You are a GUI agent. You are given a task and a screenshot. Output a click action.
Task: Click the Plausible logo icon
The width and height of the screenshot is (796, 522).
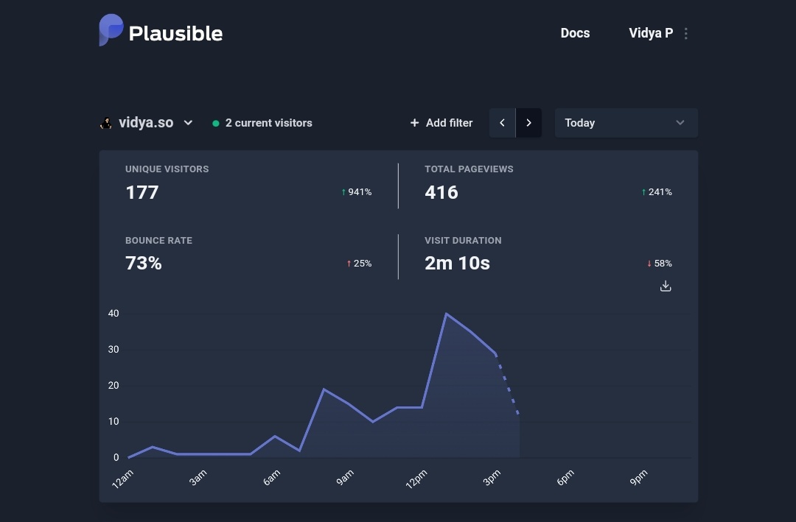(111, 30)
